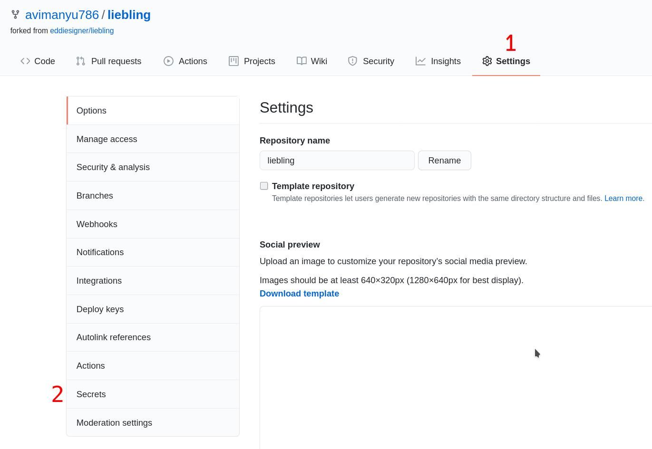Click the Settings page heading
Viewport: 652px width, 449px height.
tap(286, 108)
